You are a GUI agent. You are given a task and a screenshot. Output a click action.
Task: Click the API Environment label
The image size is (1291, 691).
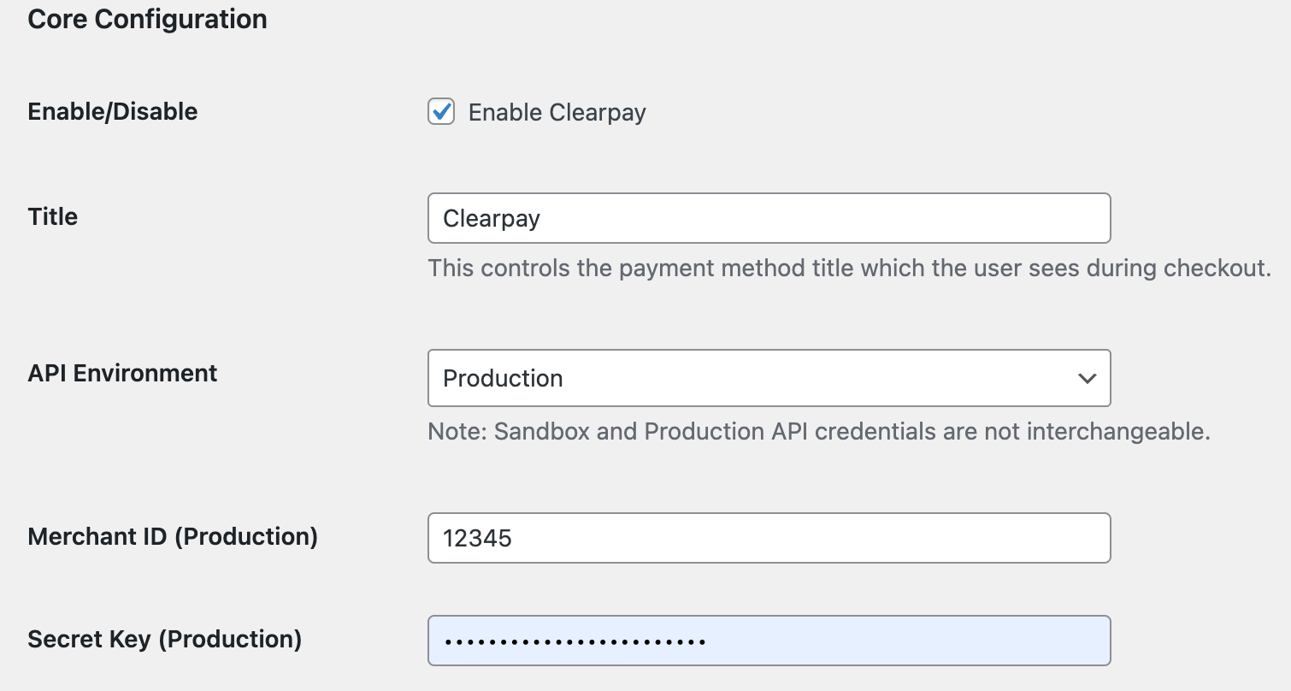pyautogui.click(x=122, y=374)
